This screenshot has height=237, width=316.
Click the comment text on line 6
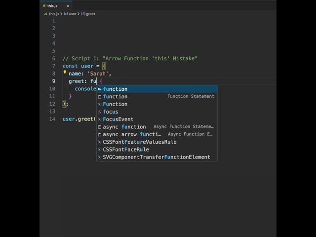tap(130, 59)
